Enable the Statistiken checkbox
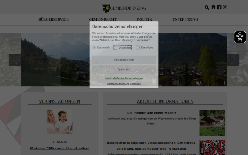The image size is (248, 155). tap(115, 48)
